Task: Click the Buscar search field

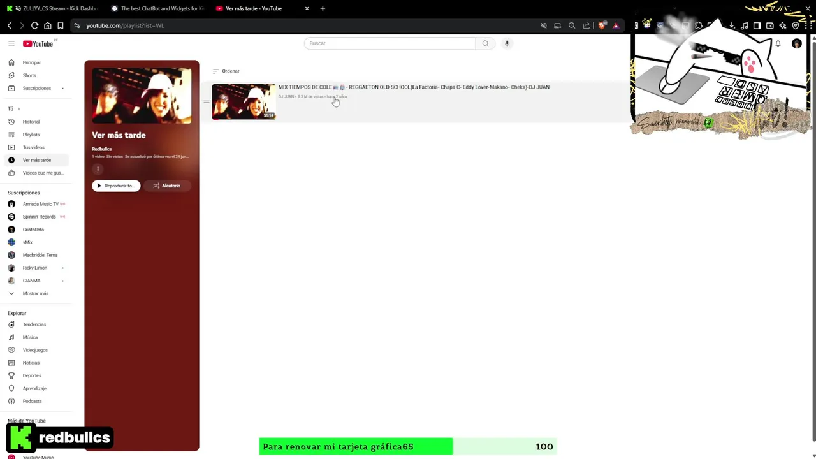Action: pyautogui.click(x=390, y=43)
